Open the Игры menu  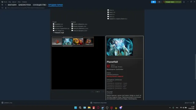[x=19, y=2]
